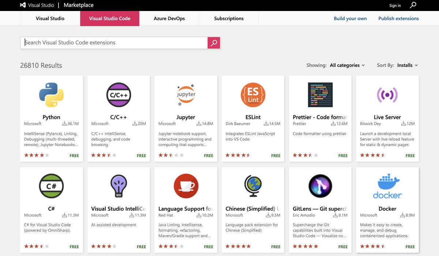Screen dimensions: 439x256
Task: Select the Visual Studio Code tab
Action: pos(110,18)
